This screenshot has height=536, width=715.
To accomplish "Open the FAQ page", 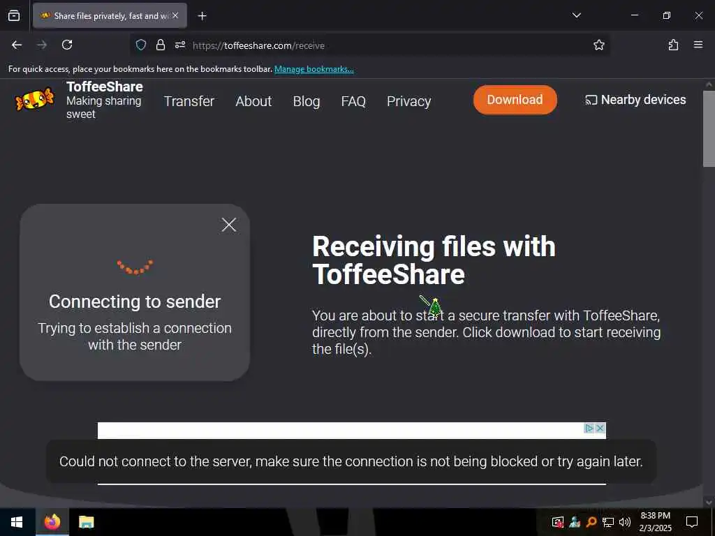I will coord(353,101).
